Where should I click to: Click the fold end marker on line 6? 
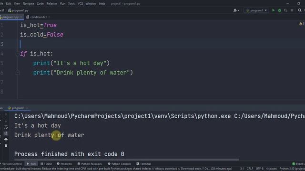pyautogui.click(x=17, y=73)
